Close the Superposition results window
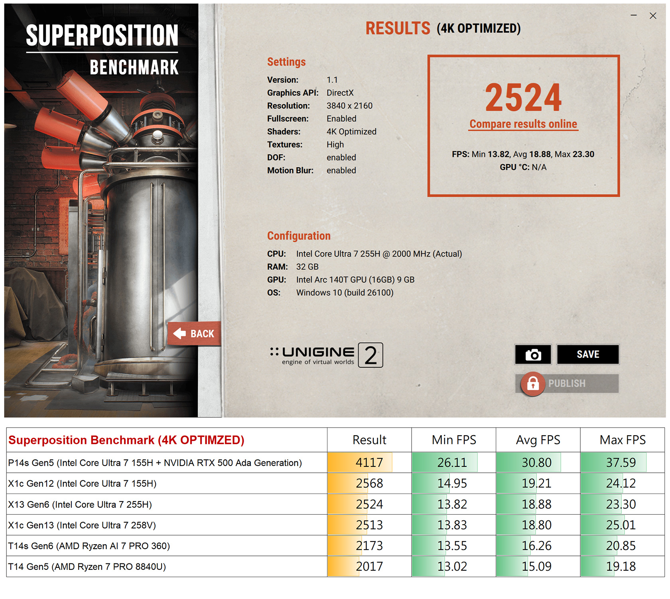670x599 pixels. [653, 16]
